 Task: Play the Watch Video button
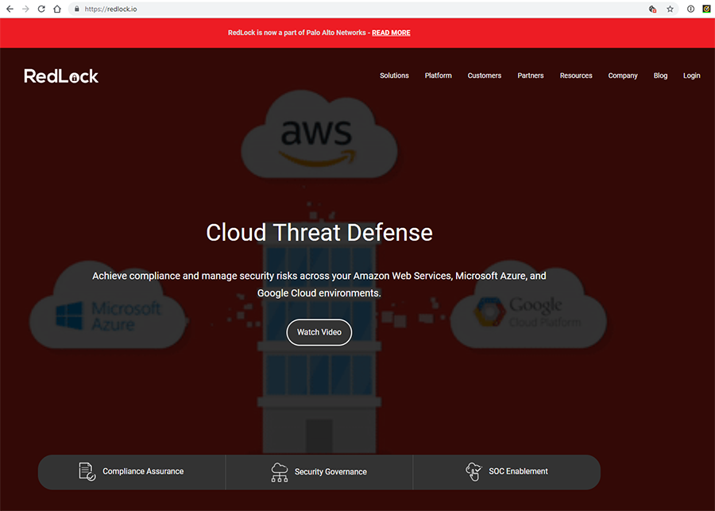319,332
